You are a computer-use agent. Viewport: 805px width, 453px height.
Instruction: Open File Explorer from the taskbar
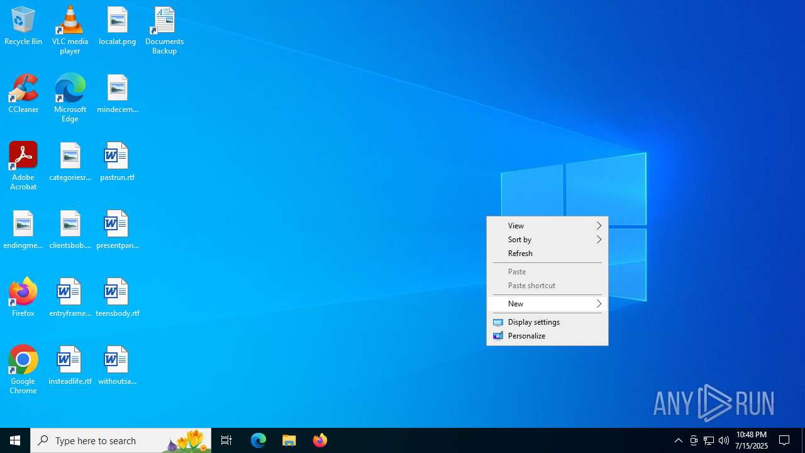tap(289, 440)
